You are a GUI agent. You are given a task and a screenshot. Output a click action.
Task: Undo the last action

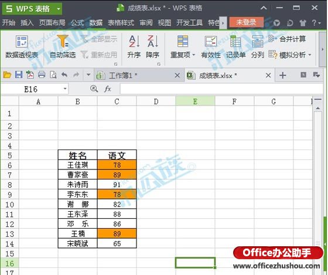[x=64, y=75]
